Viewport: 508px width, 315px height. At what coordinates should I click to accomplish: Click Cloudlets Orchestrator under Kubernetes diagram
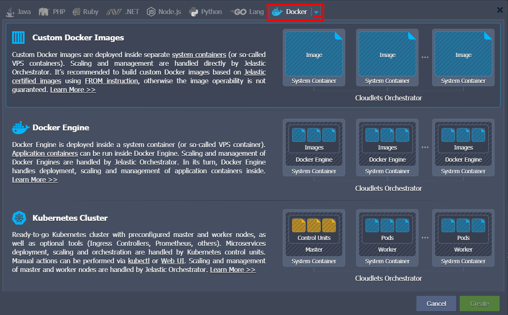[x=388, y=278]
